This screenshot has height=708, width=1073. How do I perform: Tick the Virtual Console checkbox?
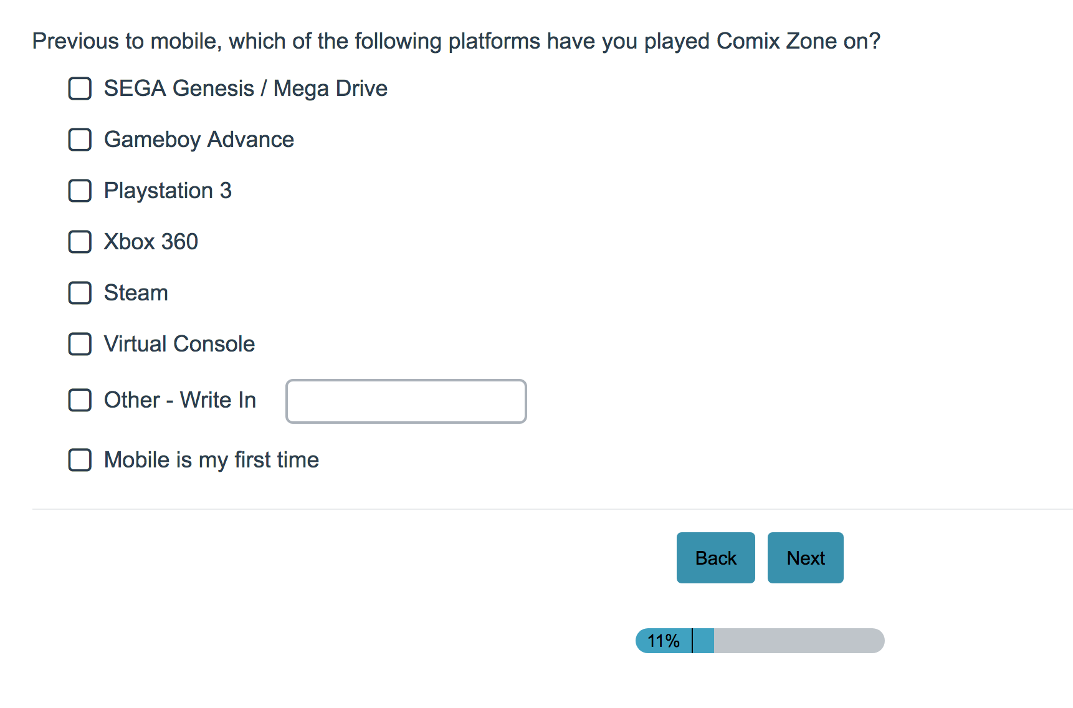pyautogui.click(x=80, y=344)
